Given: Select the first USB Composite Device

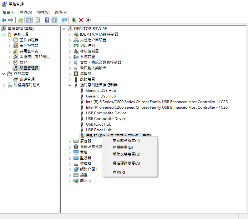Looking at the screenshot, I should tap(106, 113).
